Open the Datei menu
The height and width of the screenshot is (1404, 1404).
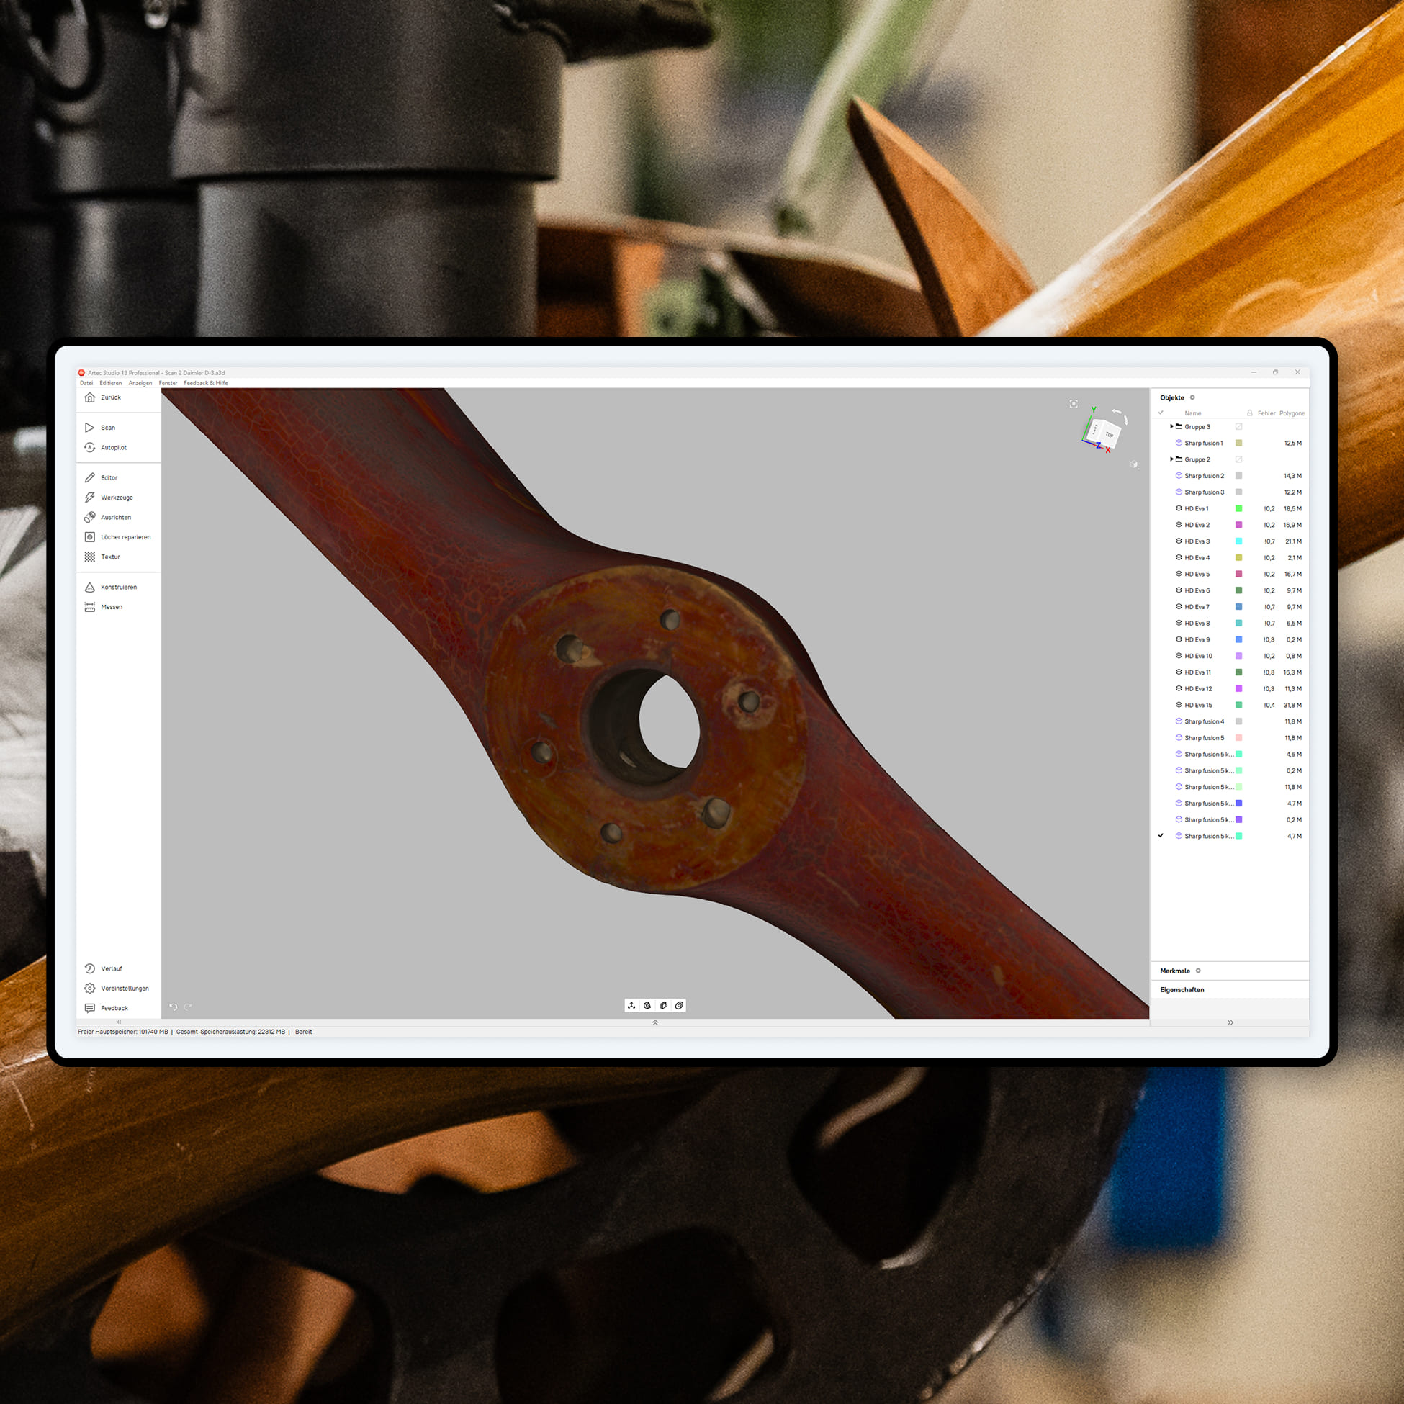[x=86, y=383]
